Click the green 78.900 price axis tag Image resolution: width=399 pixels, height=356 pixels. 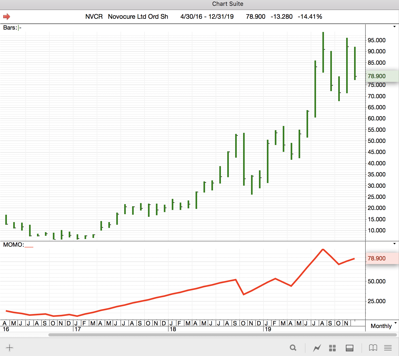coord(382,76)
